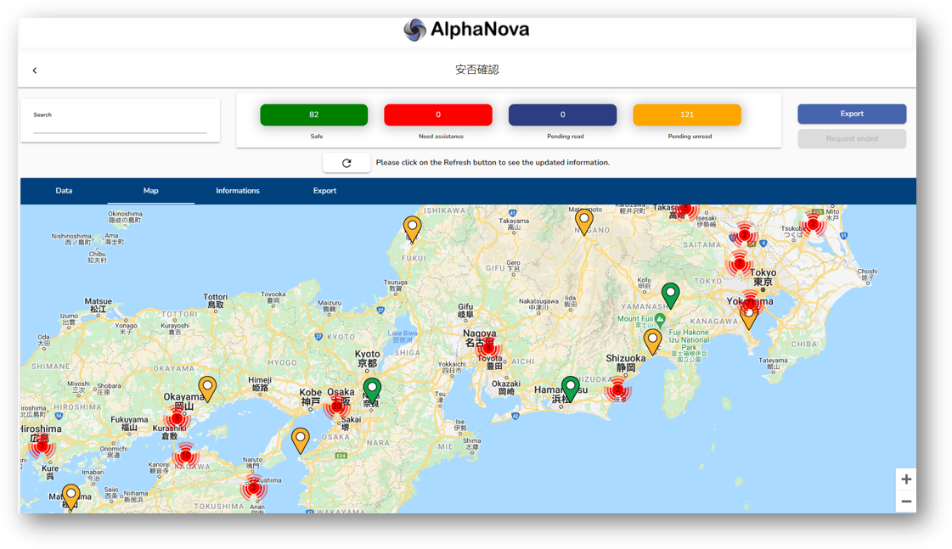Click the Gifu city label on map
952x549 pixels.
click(x=465, y=311)
